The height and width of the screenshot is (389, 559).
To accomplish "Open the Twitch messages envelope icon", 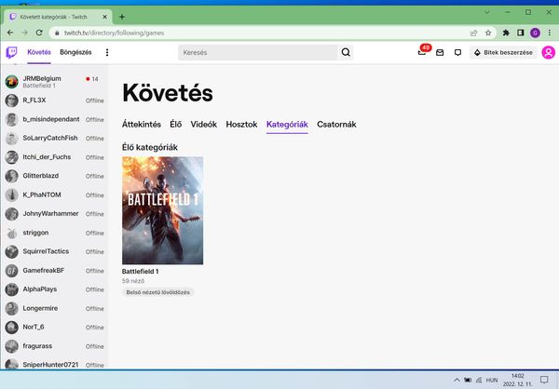I will [x=440, y=53].
